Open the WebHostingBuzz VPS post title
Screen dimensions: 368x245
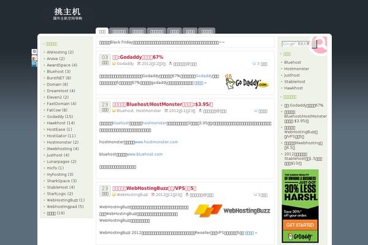tap(154, 188)
